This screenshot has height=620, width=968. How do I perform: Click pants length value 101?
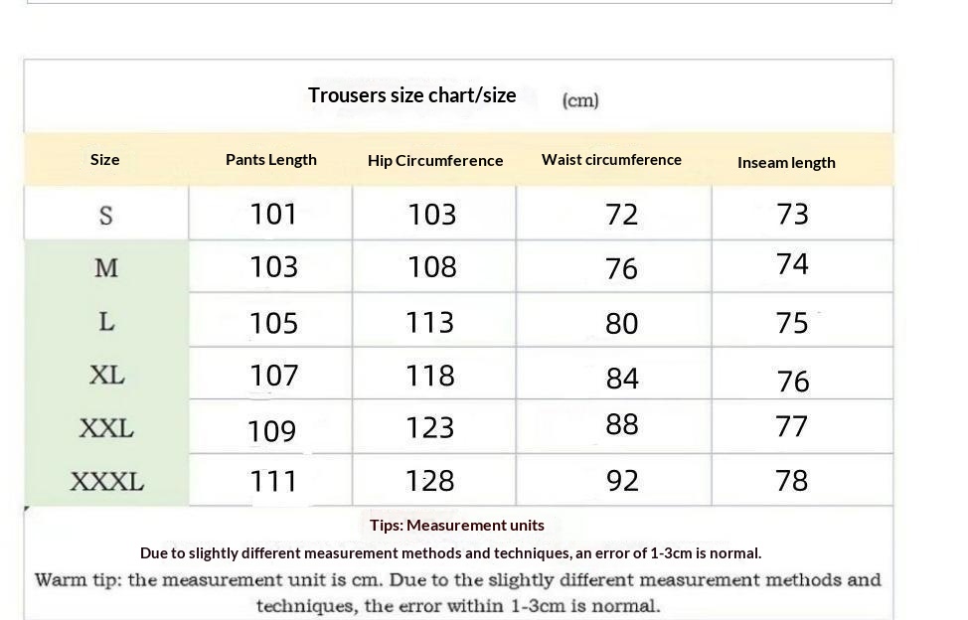[273, 214]
